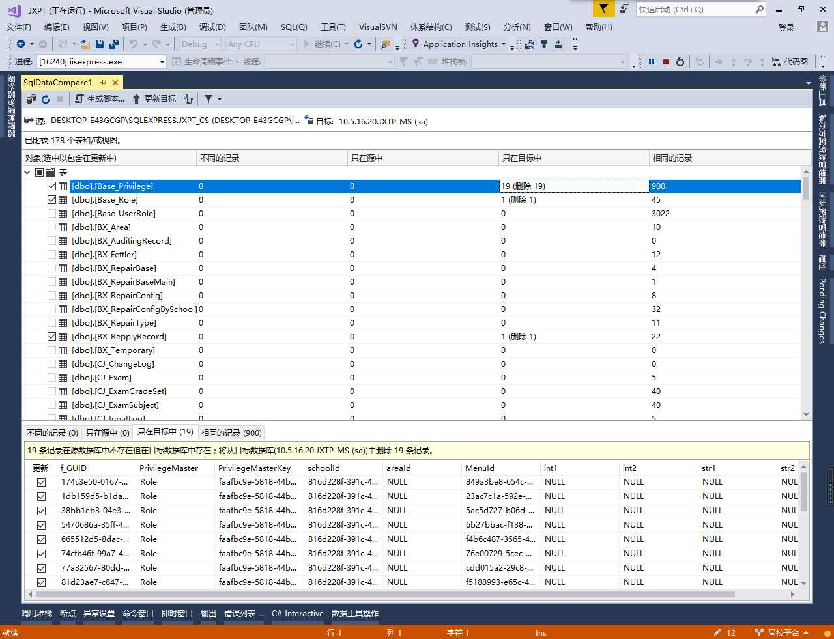Uncheck update checkbox for row 81d23ae7-c847
The image size is (834, 639).
tap(42, 583)
